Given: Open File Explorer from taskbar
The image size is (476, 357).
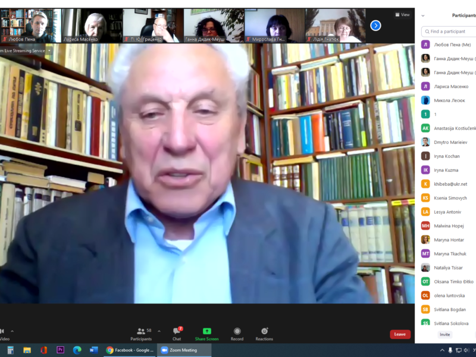Looking at the screenshot, I should pos(27,350).
